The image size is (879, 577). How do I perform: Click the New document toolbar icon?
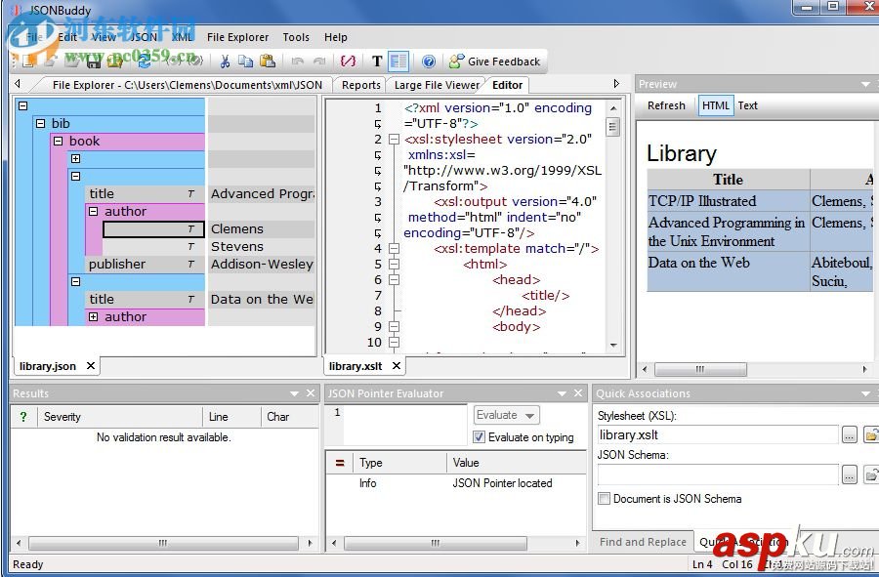point(28,62)
